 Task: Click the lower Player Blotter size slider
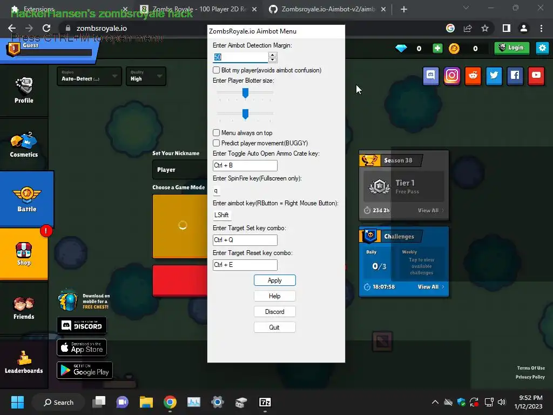[245, 114]
